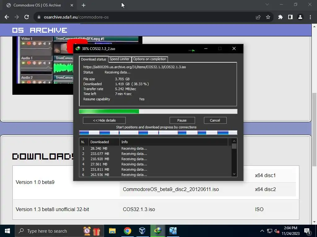Viewport: 317px width, 237px height.
Task: Open Google Chrome from the taskbar
Action: point(127,231)
